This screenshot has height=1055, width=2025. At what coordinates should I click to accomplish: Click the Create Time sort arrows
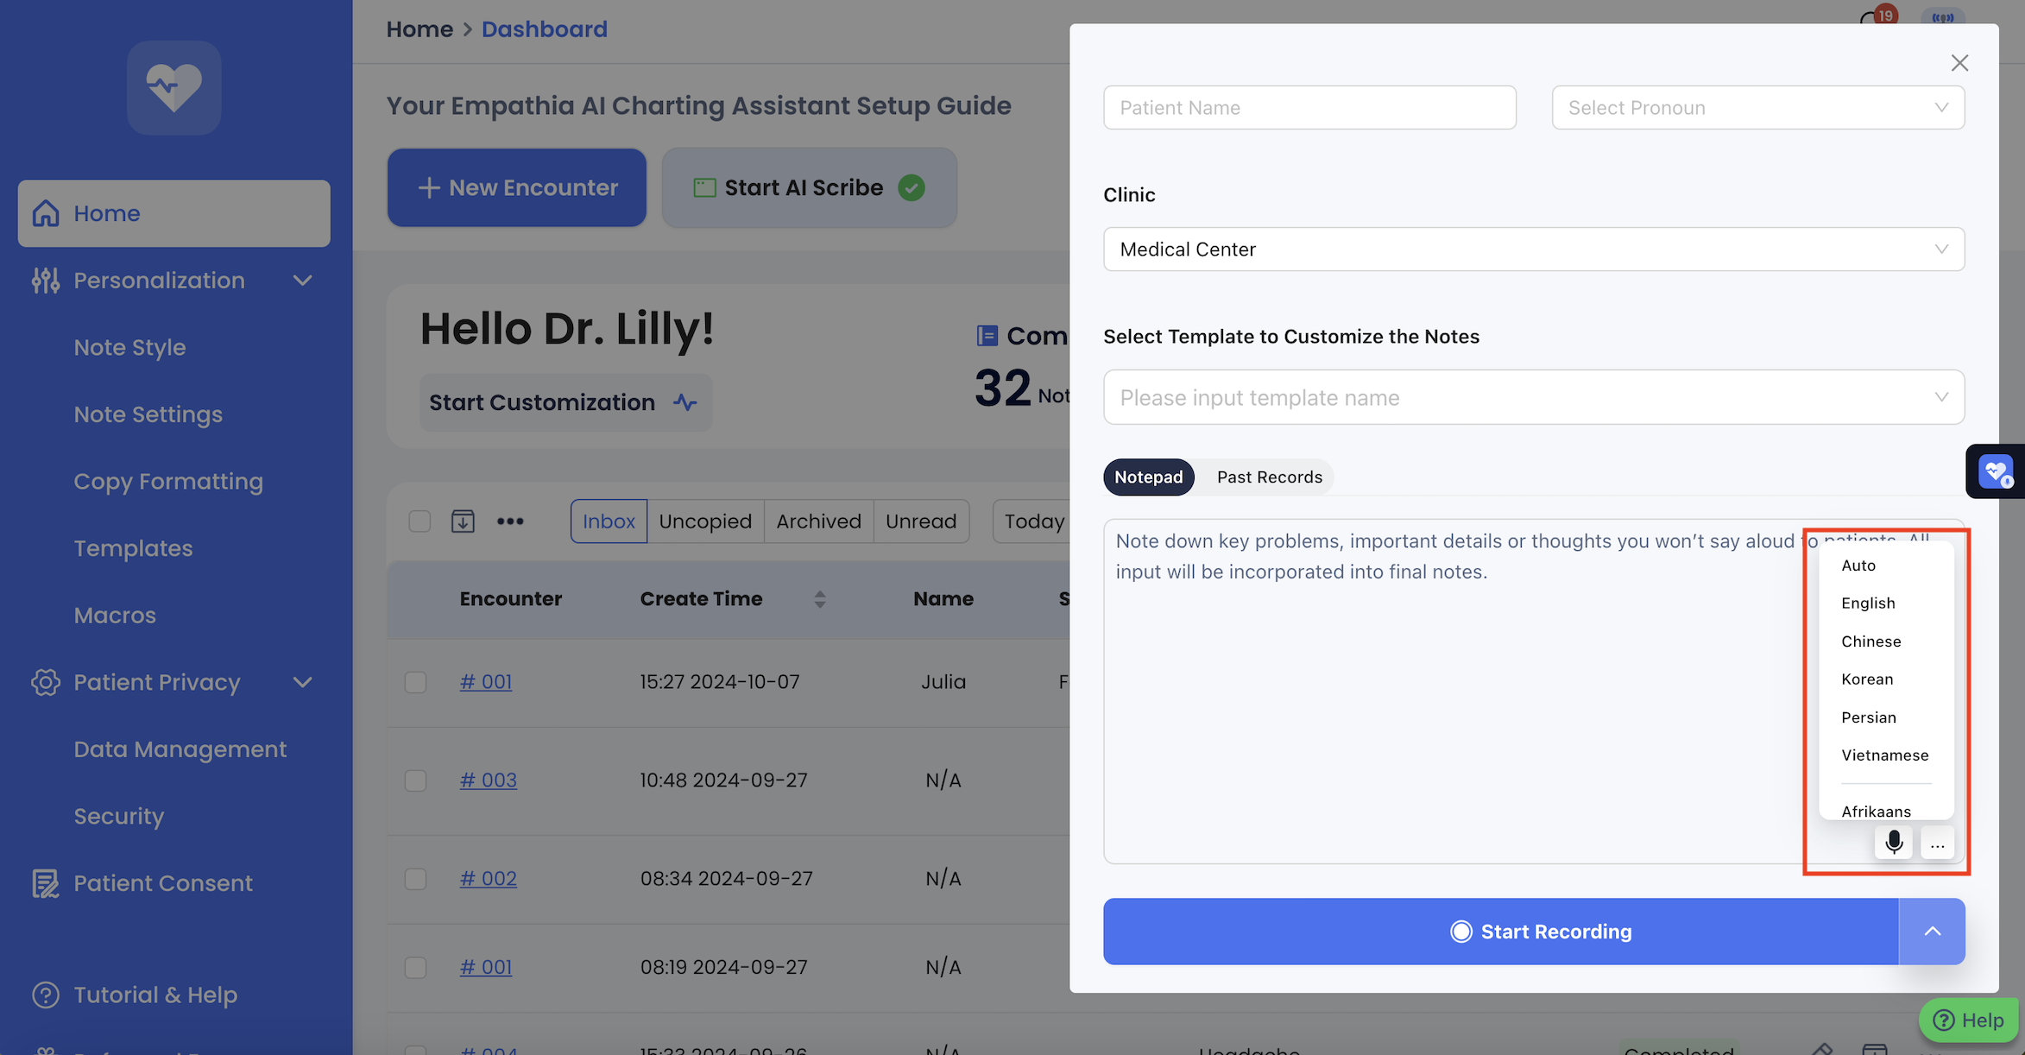pos(819,599)
